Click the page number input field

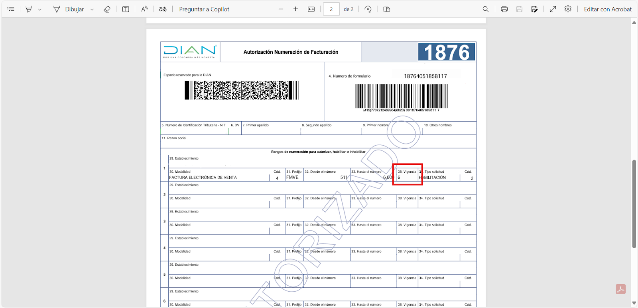pos(331,9)
